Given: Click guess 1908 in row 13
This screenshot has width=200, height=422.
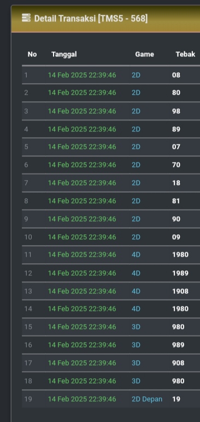Looking at the screenshot, I should tap(180, 291).
